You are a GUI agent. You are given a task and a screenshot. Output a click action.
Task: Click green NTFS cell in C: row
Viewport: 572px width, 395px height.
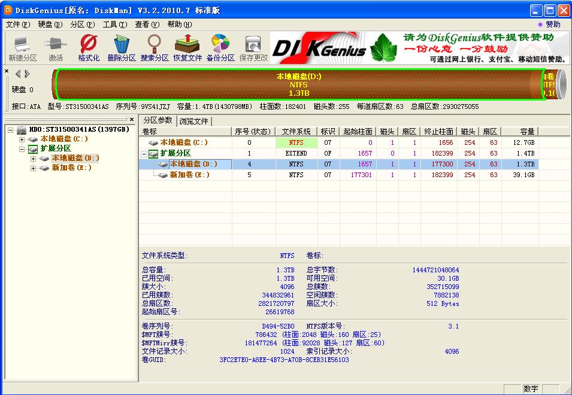pyautogui.click(x=296, y=142)
